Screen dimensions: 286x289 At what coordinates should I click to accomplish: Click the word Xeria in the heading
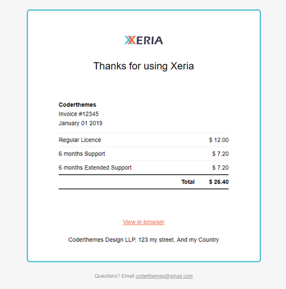(x=182, y=66)
